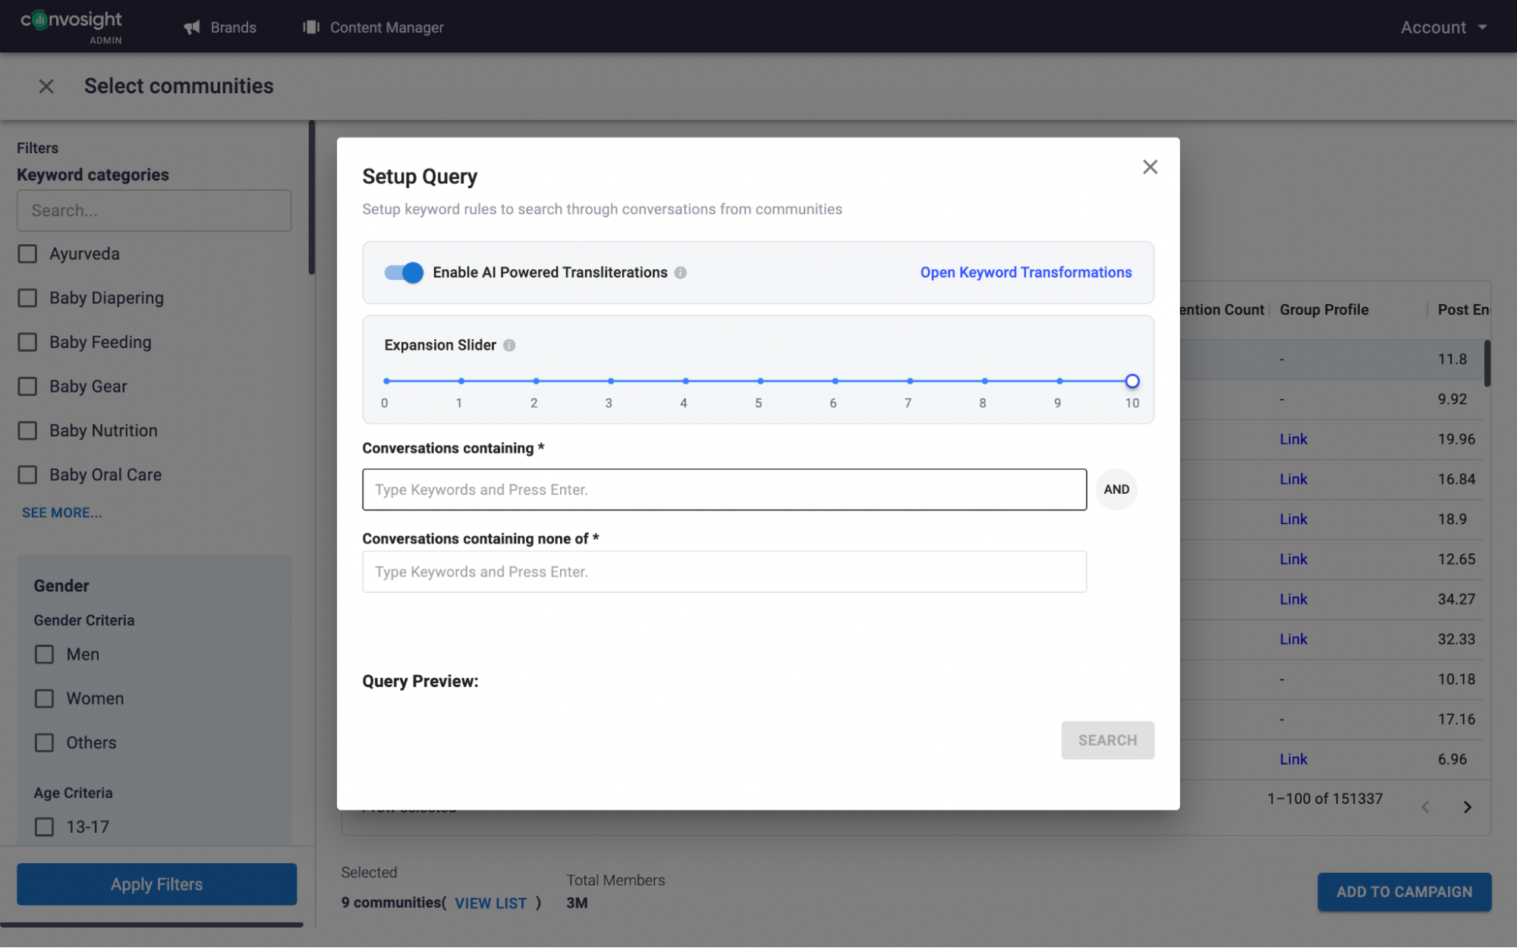Close the Select communities panel
This screenshot has height=948, width=1517.
tap(46, 86)
